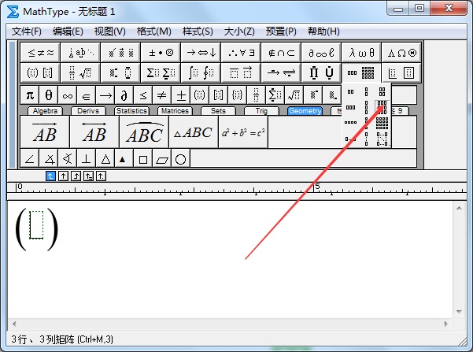This screenshot has height=352, width=473.
Task: Insert the circle symbol in geometry row
Action: [x=180, y=159]
